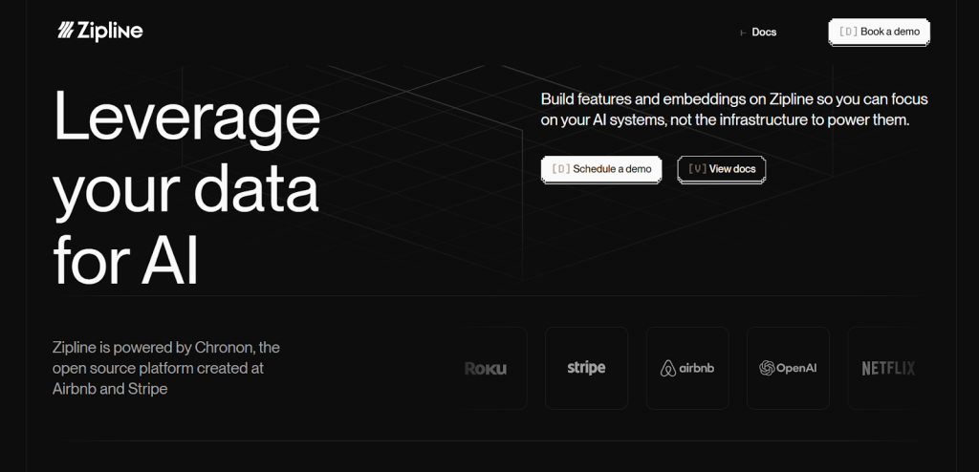Click the Schedule a demo button

tap(601, 169)
